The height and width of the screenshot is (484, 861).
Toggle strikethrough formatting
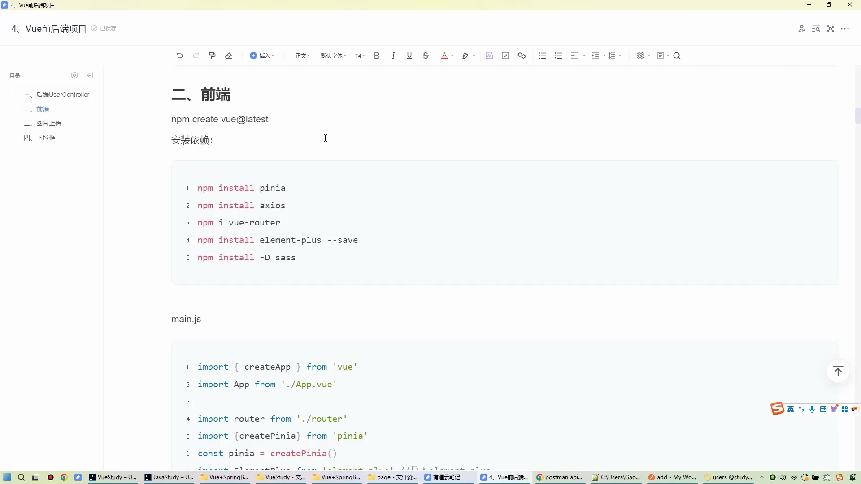pos(425,55)
